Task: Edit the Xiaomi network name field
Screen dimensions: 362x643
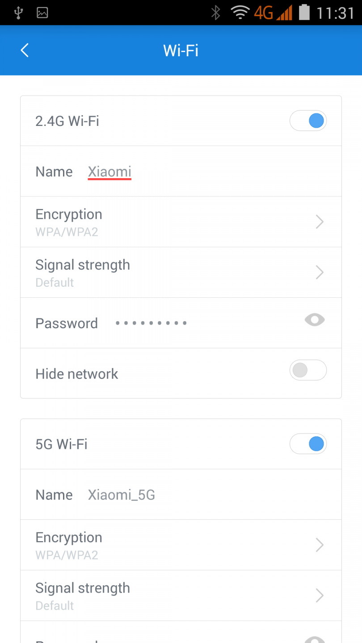Action: click(x=109, y=172)
